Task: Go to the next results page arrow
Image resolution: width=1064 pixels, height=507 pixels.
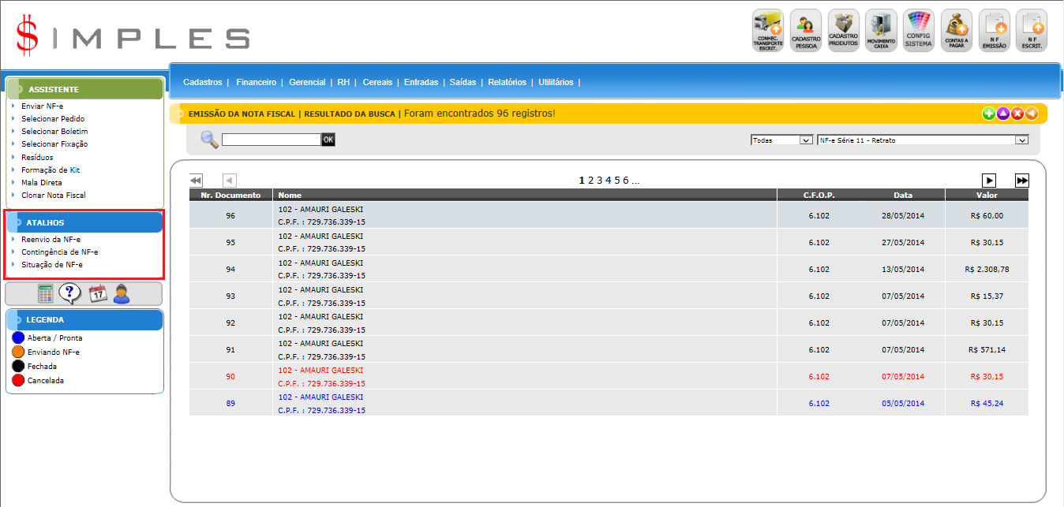Action: [x=989, y=181]
